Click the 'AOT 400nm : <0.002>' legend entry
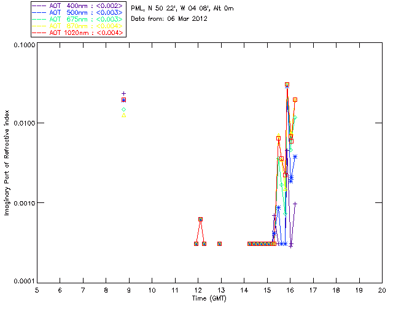The width and height of the screenshot is (393, 314). pos(77,6)
